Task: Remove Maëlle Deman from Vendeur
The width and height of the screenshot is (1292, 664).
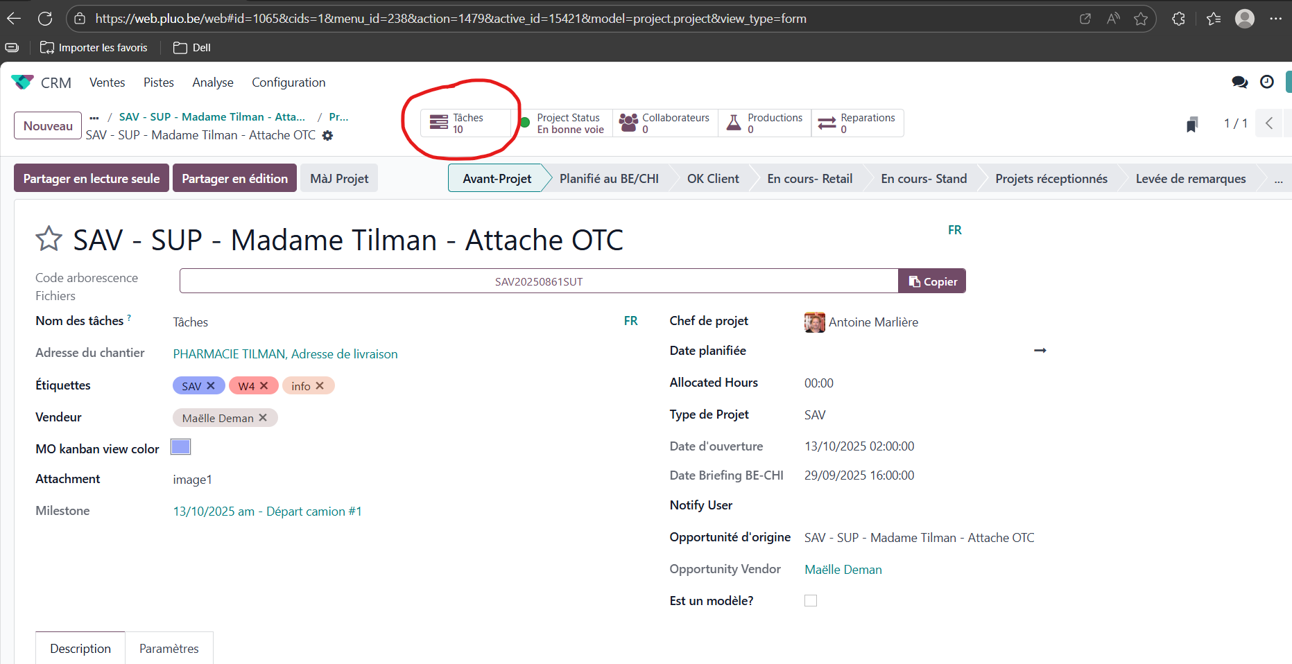Action: [x=263, y=418]
